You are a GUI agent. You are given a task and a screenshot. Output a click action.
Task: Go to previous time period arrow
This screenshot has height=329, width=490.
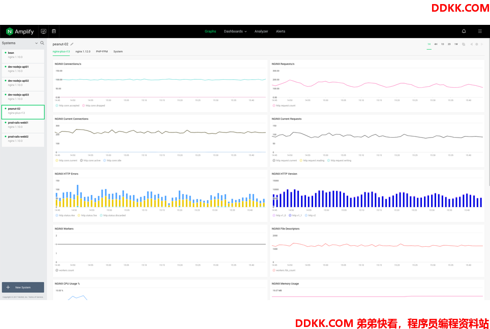point(471,44)
